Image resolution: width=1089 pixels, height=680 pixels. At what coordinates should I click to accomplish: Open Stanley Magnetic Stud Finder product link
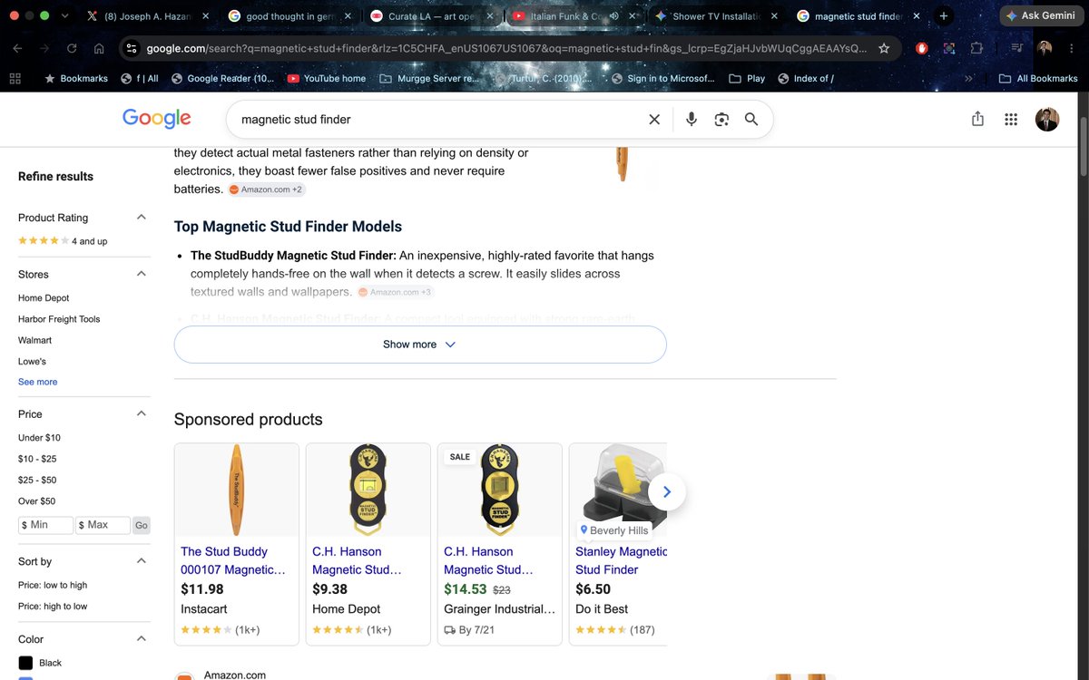tap(621, 560)
